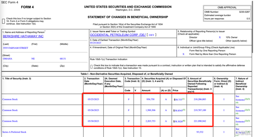The height and width of the screenshot is (137, 254).
Task: Click the price $58.753
Action: pyautogui.click(x=178, y=99)
